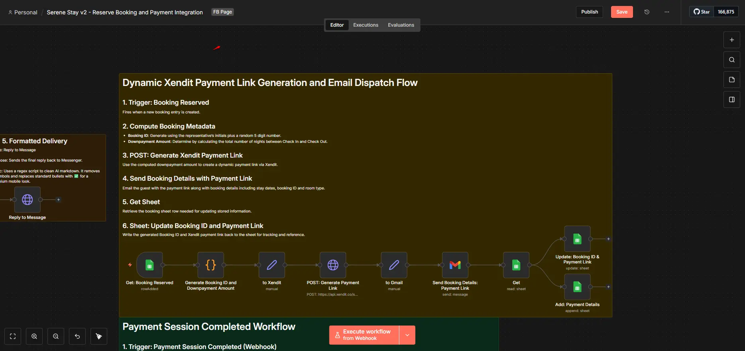Select the Get: Booking Reserved sheet node

[x=149, y=265]
